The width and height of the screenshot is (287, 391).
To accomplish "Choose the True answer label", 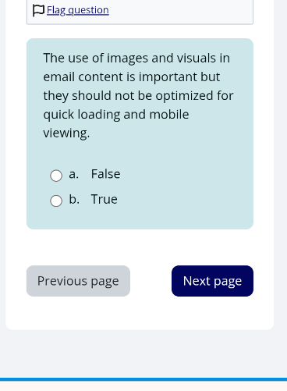I will [104, 199].
